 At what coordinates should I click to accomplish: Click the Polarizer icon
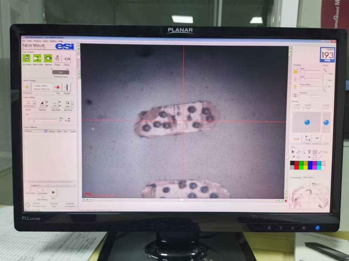295,95
